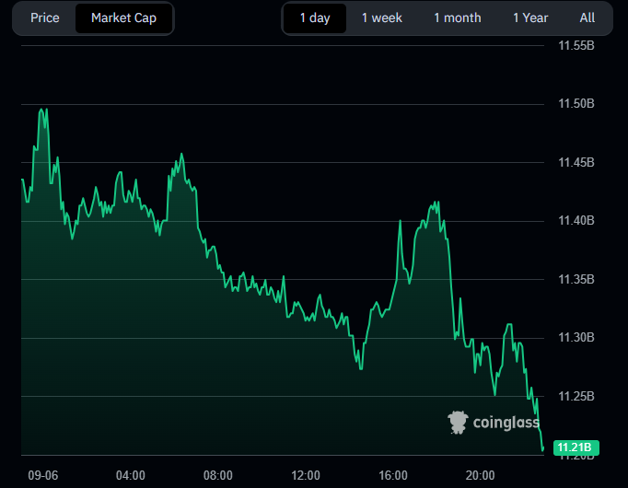Screen dimensions: 628x488
Task: Click the 11.45B y-axis label
Action: click(577, 163)
